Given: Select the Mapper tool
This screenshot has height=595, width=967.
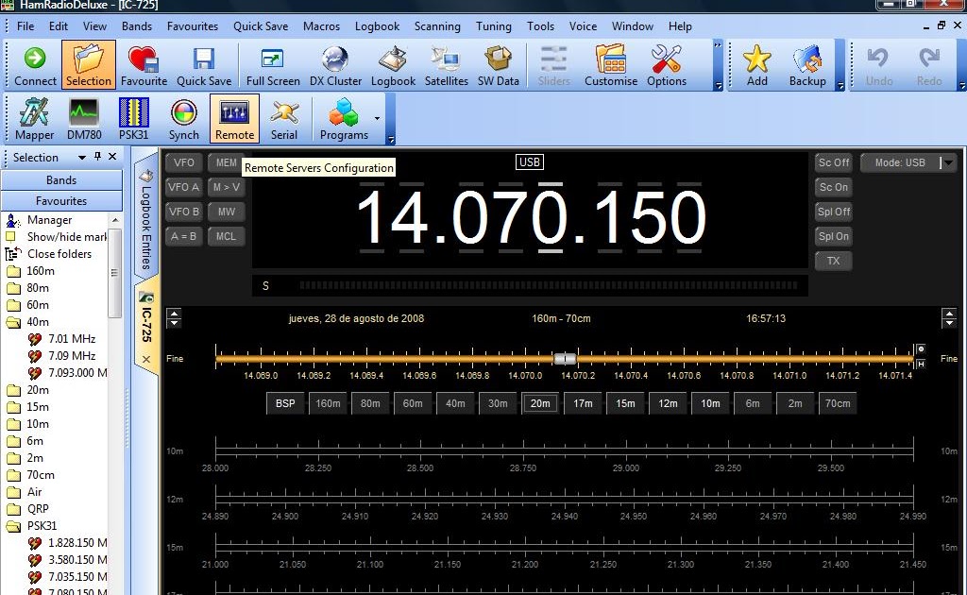Looking at the screenshot, I should coord(33,118).
